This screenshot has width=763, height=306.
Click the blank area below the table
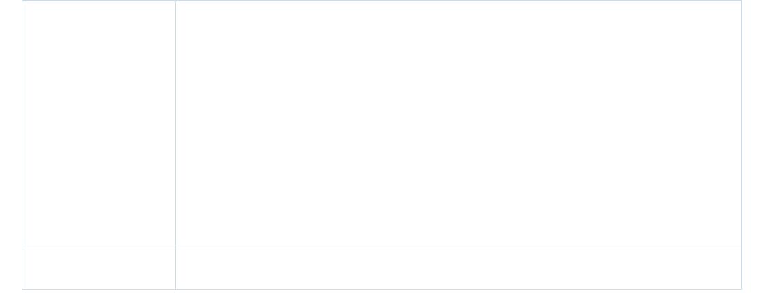pyautogui.click(x=381, y=299)
